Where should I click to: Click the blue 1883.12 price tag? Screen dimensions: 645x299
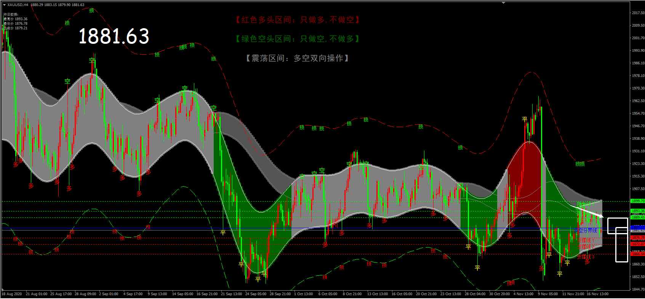[638, 228]
